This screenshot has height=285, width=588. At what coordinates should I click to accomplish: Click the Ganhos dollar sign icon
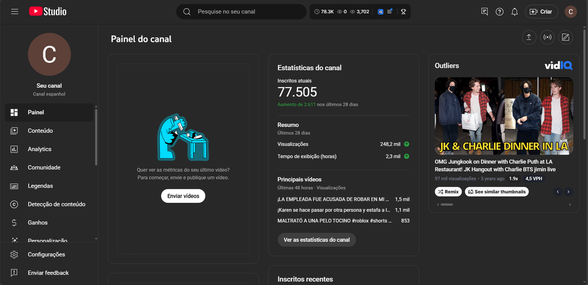pyautogui.click(x=14, y=223)
